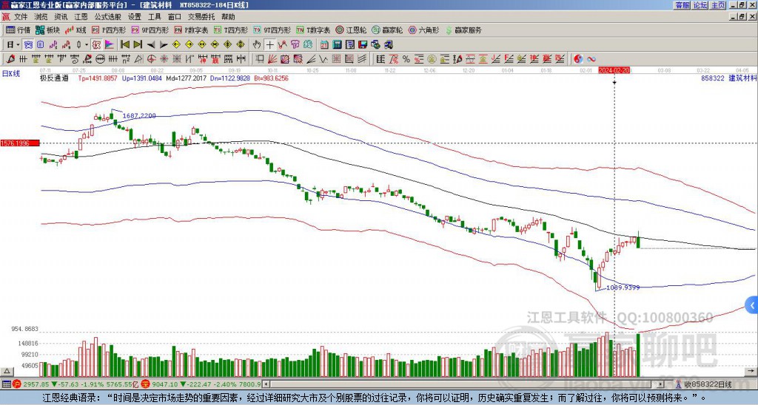The image size is (758, 405).
Task: Jump to last bar with skip-to-end arrow
Action: [x=138, y=44]
